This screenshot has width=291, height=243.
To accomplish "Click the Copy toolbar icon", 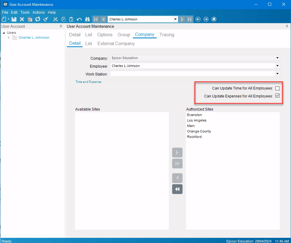I will 63,19.
